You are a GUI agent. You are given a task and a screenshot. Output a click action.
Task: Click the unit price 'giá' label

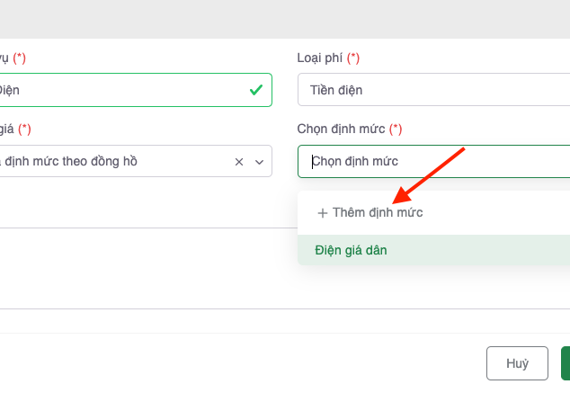point(6,130)
